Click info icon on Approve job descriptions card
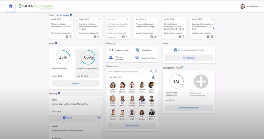 point(208,37)
